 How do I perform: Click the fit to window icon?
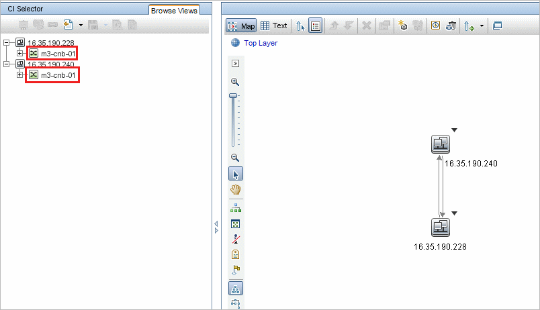point(236,224)
